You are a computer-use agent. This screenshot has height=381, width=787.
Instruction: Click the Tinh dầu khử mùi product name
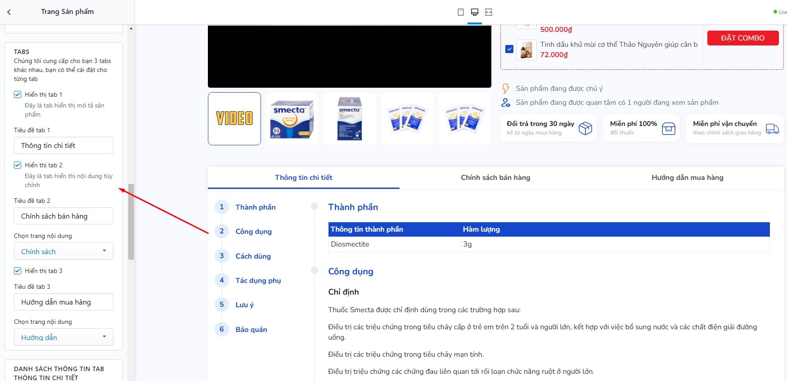tap(619, 44)
